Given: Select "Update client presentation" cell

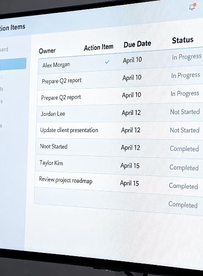Looking at the screenshot, I should point(69,130).
